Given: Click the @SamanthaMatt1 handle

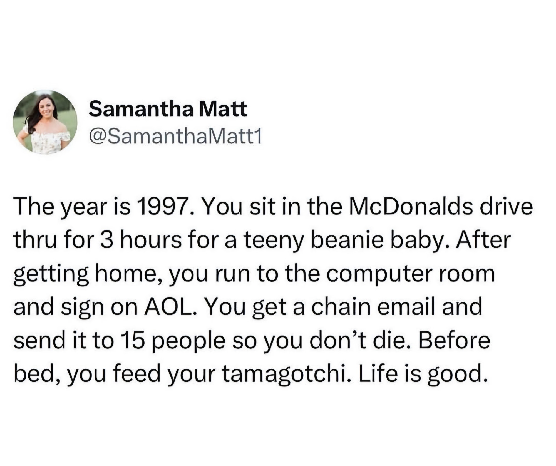Looking at the screenshot, I should [x=175, y=137].
